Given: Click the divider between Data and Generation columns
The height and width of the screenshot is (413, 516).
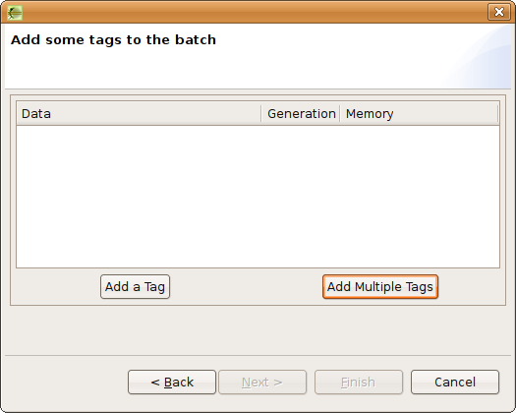Looking at the screenshot, I should click(261, 114).
